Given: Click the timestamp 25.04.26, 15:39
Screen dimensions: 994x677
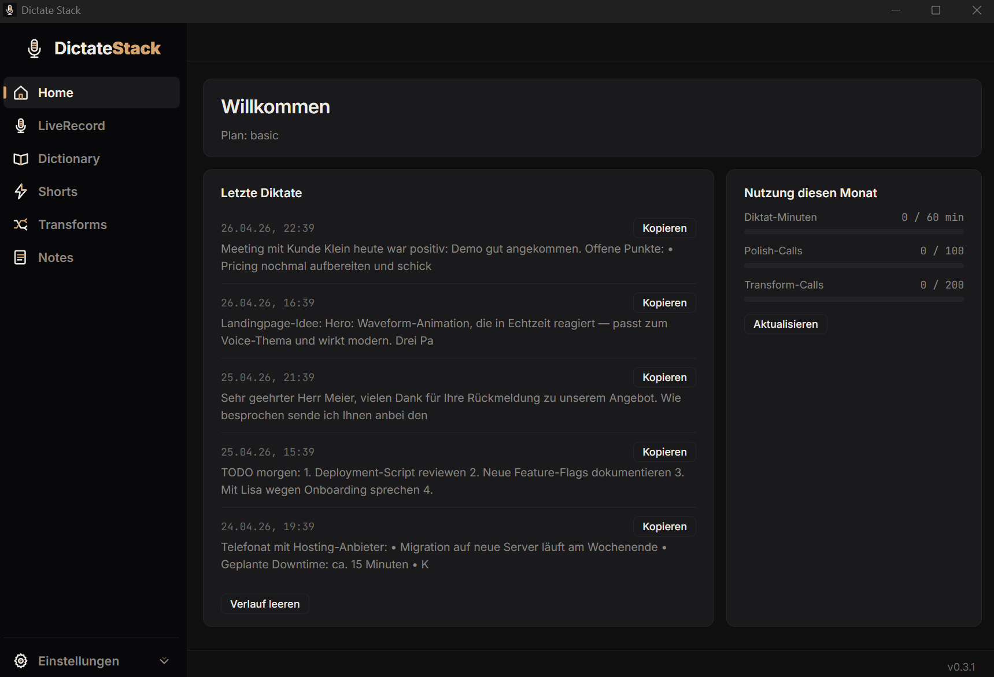Looking at the screenshot, I should [x=268, y=452].
